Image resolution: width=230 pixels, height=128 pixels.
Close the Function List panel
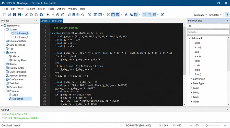click(228, 20)
